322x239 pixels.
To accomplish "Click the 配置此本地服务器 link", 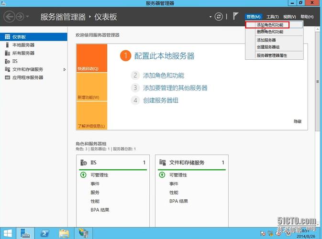I will (x=164, y=56).
